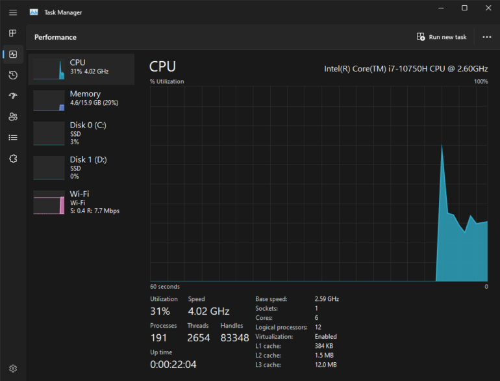Click the Task Manager title bar icon

coord(34,12)
